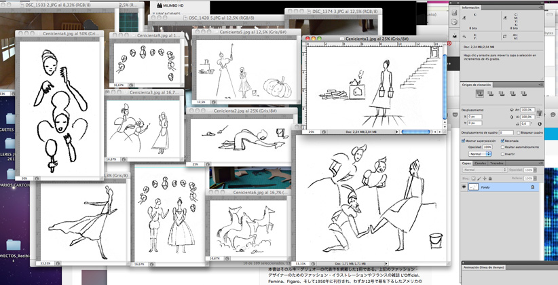Click the desktop folder with the OYECTOS_Recibi label

pyautogui.click(x=14, y=245)
